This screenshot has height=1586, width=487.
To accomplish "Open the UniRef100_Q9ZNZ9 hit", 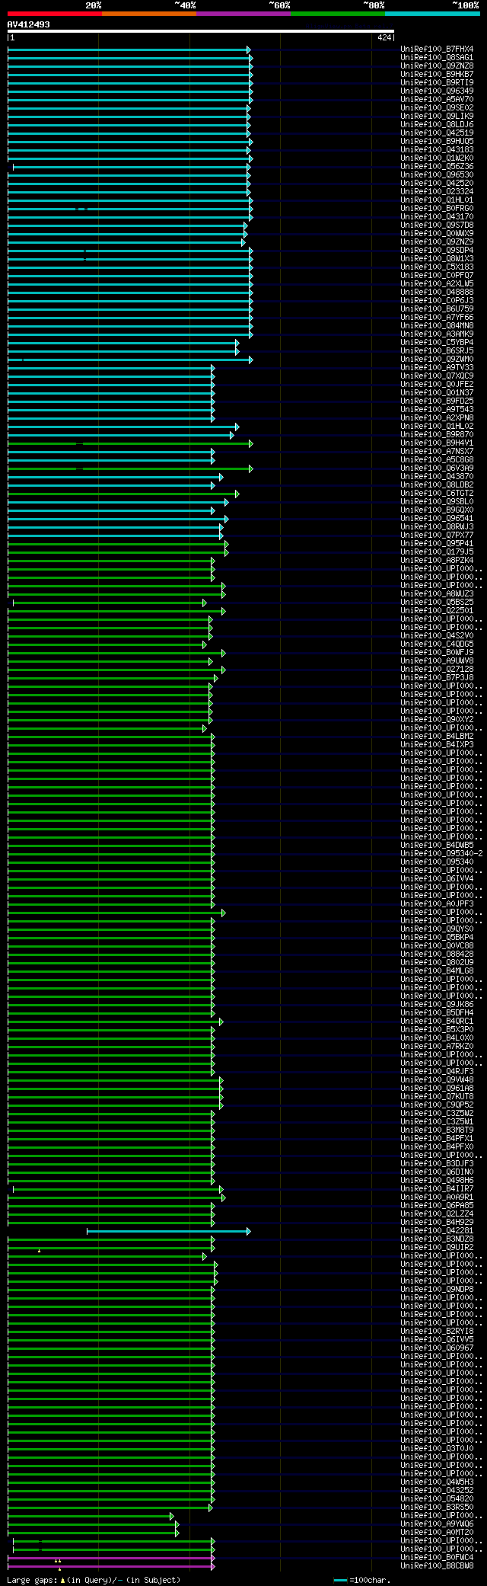I will point(437,241).
